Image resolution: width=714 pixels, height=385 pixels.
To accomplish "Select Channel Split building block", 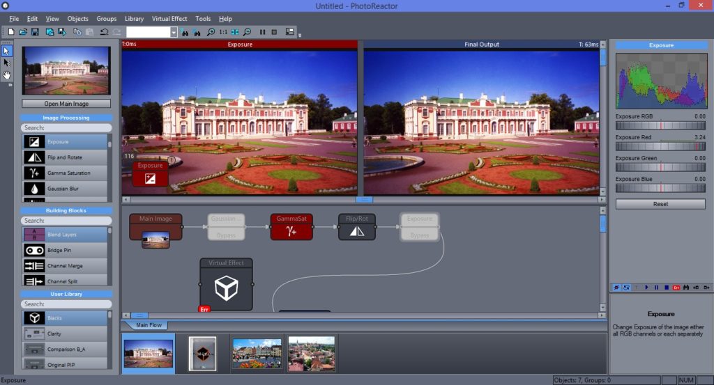I will pos(65,281).
